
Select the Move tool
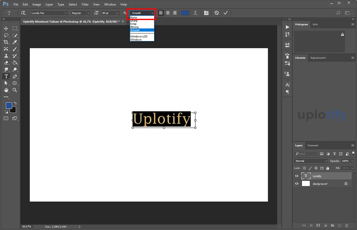click(x=6, y=28)
